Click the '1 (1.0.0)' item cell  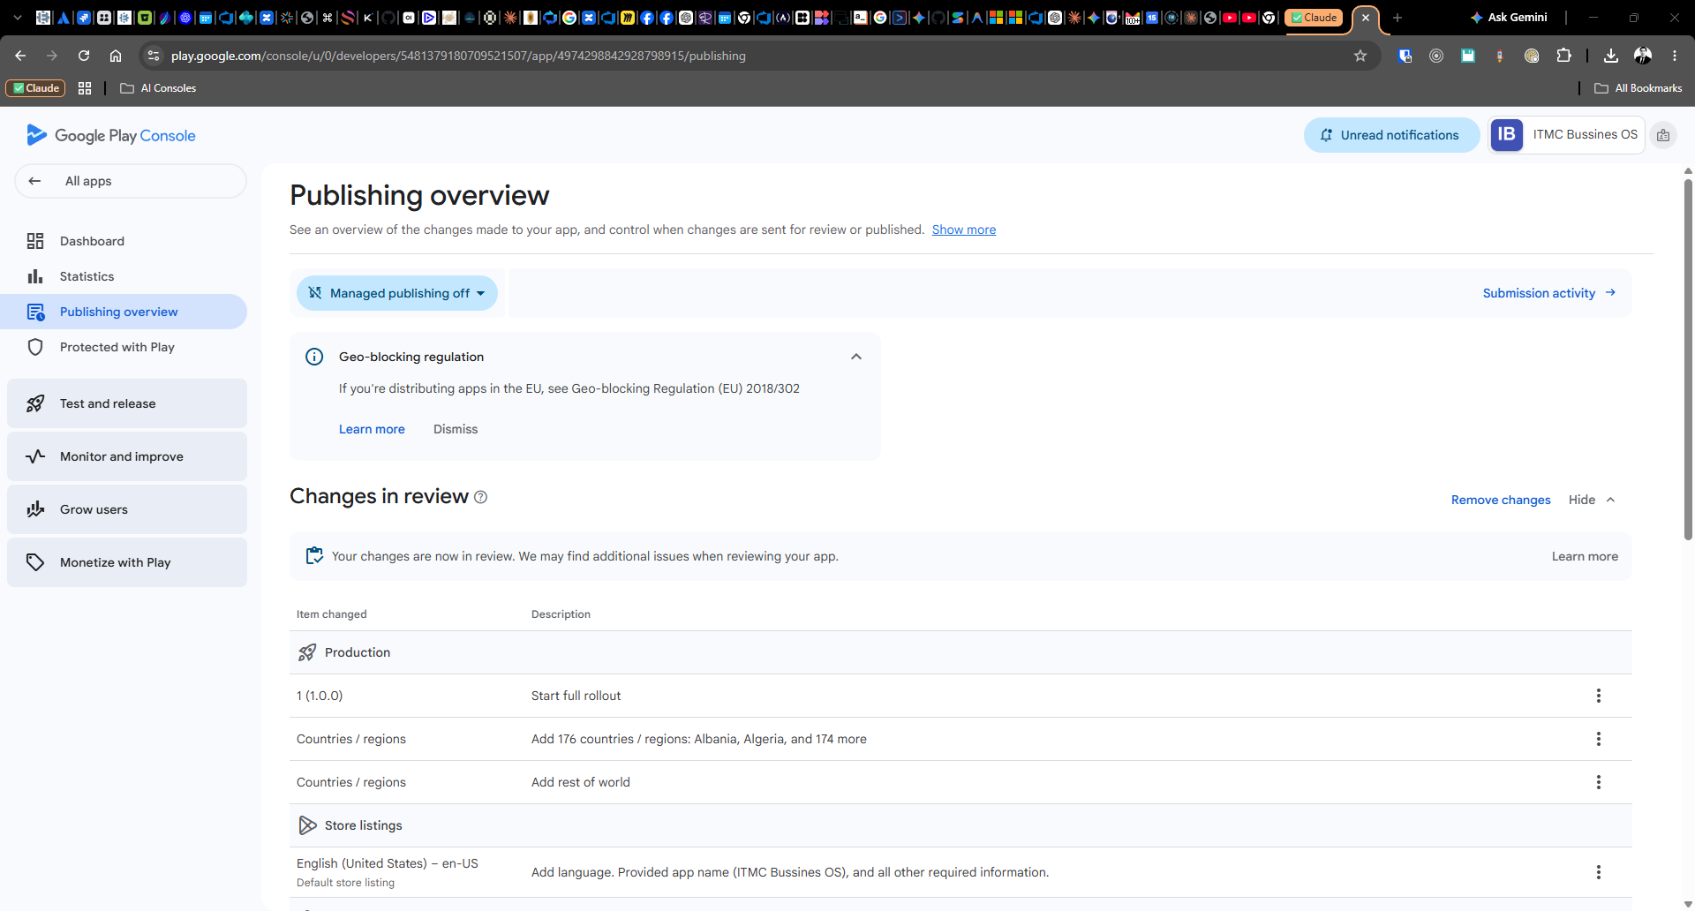coord(320,696)
